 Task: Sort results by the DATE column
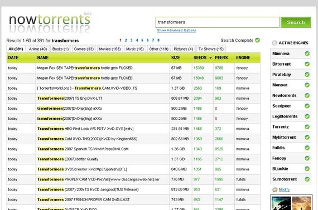pyautogui.click(x=13, y=58)
